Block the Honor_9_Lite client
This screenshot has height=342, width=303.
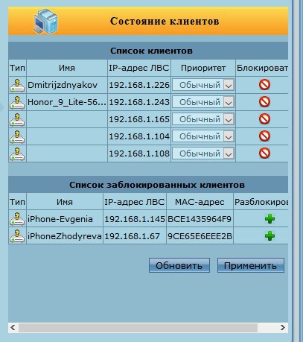[x=264, y=102]
